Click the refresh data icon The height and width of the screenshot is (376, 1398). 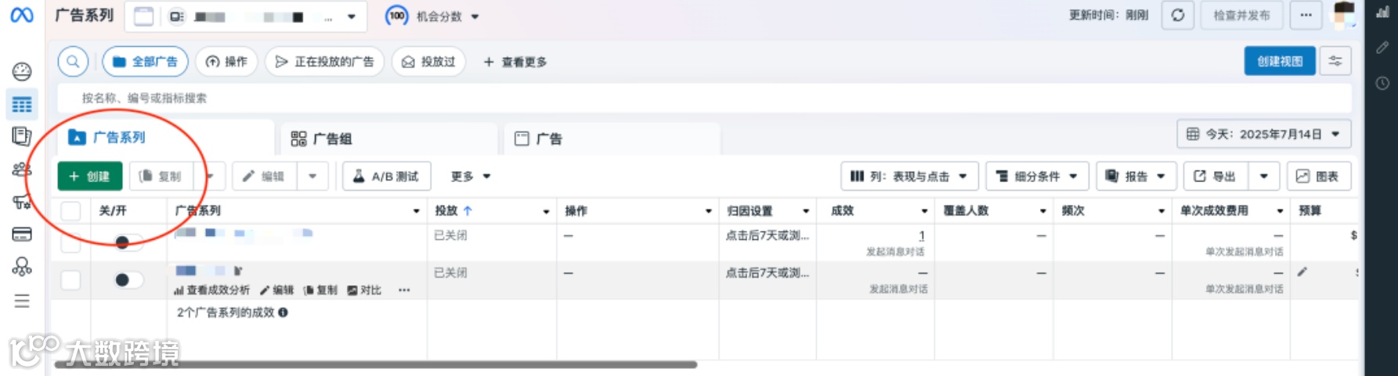[x=1177, y=15]
